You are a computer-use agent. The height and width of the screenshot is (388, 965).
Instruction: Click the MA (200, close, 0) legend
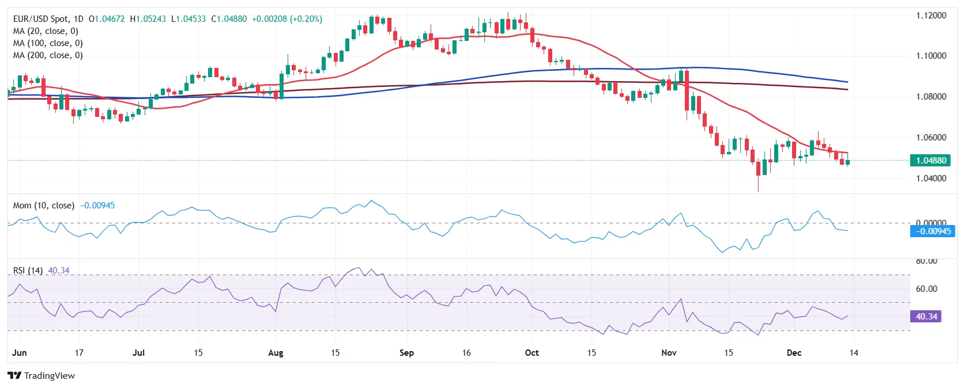[48, 55]
